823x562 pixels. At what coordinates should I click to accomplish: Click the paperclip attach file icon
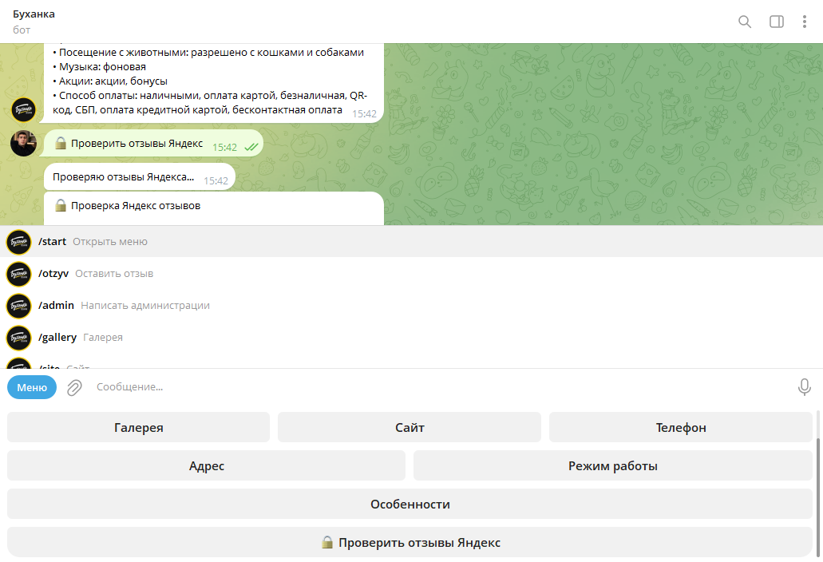pyautogui.click(x=74, y=388)
